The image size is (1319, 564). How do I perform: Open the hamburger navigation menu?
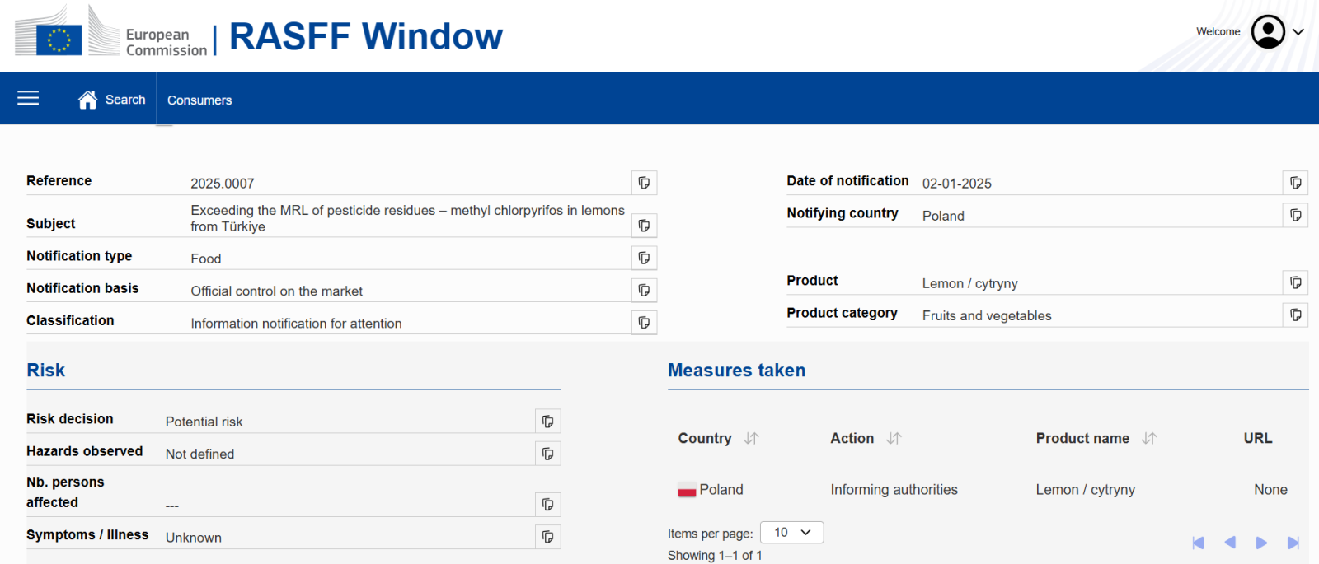pyautogui.click(x=28, y=98)
